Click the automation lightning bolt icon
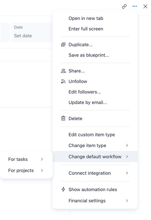This screenshot has height=220, width=151. tap(63, 189)
